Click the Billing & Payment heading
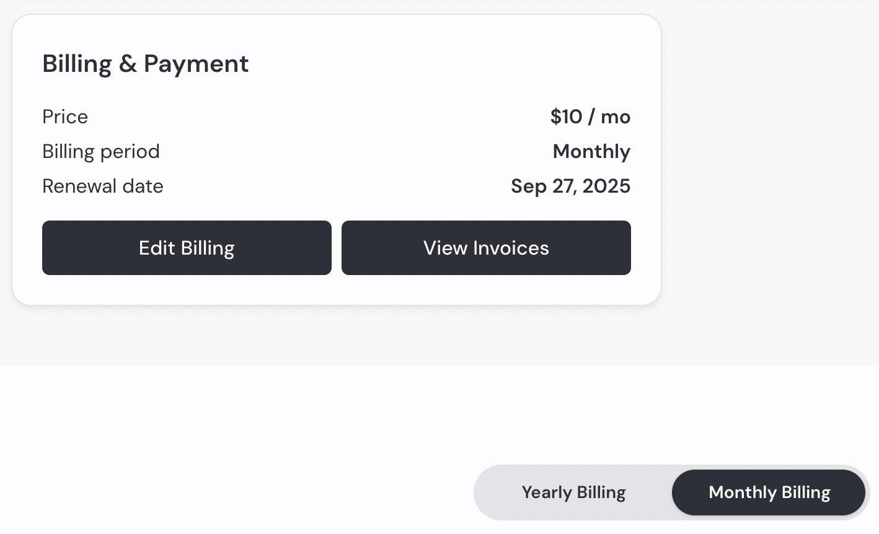Viewport: 879px width, 534px height. tap(145, 63)
